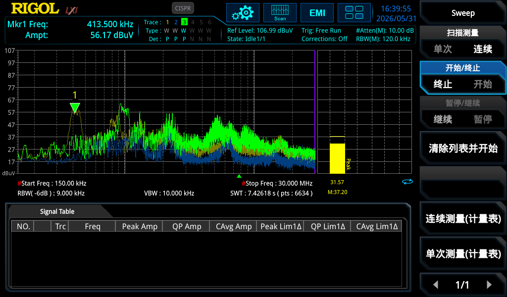507x297 pixels.
Task: Open the window layout grid icon
Action: [354, 13]
